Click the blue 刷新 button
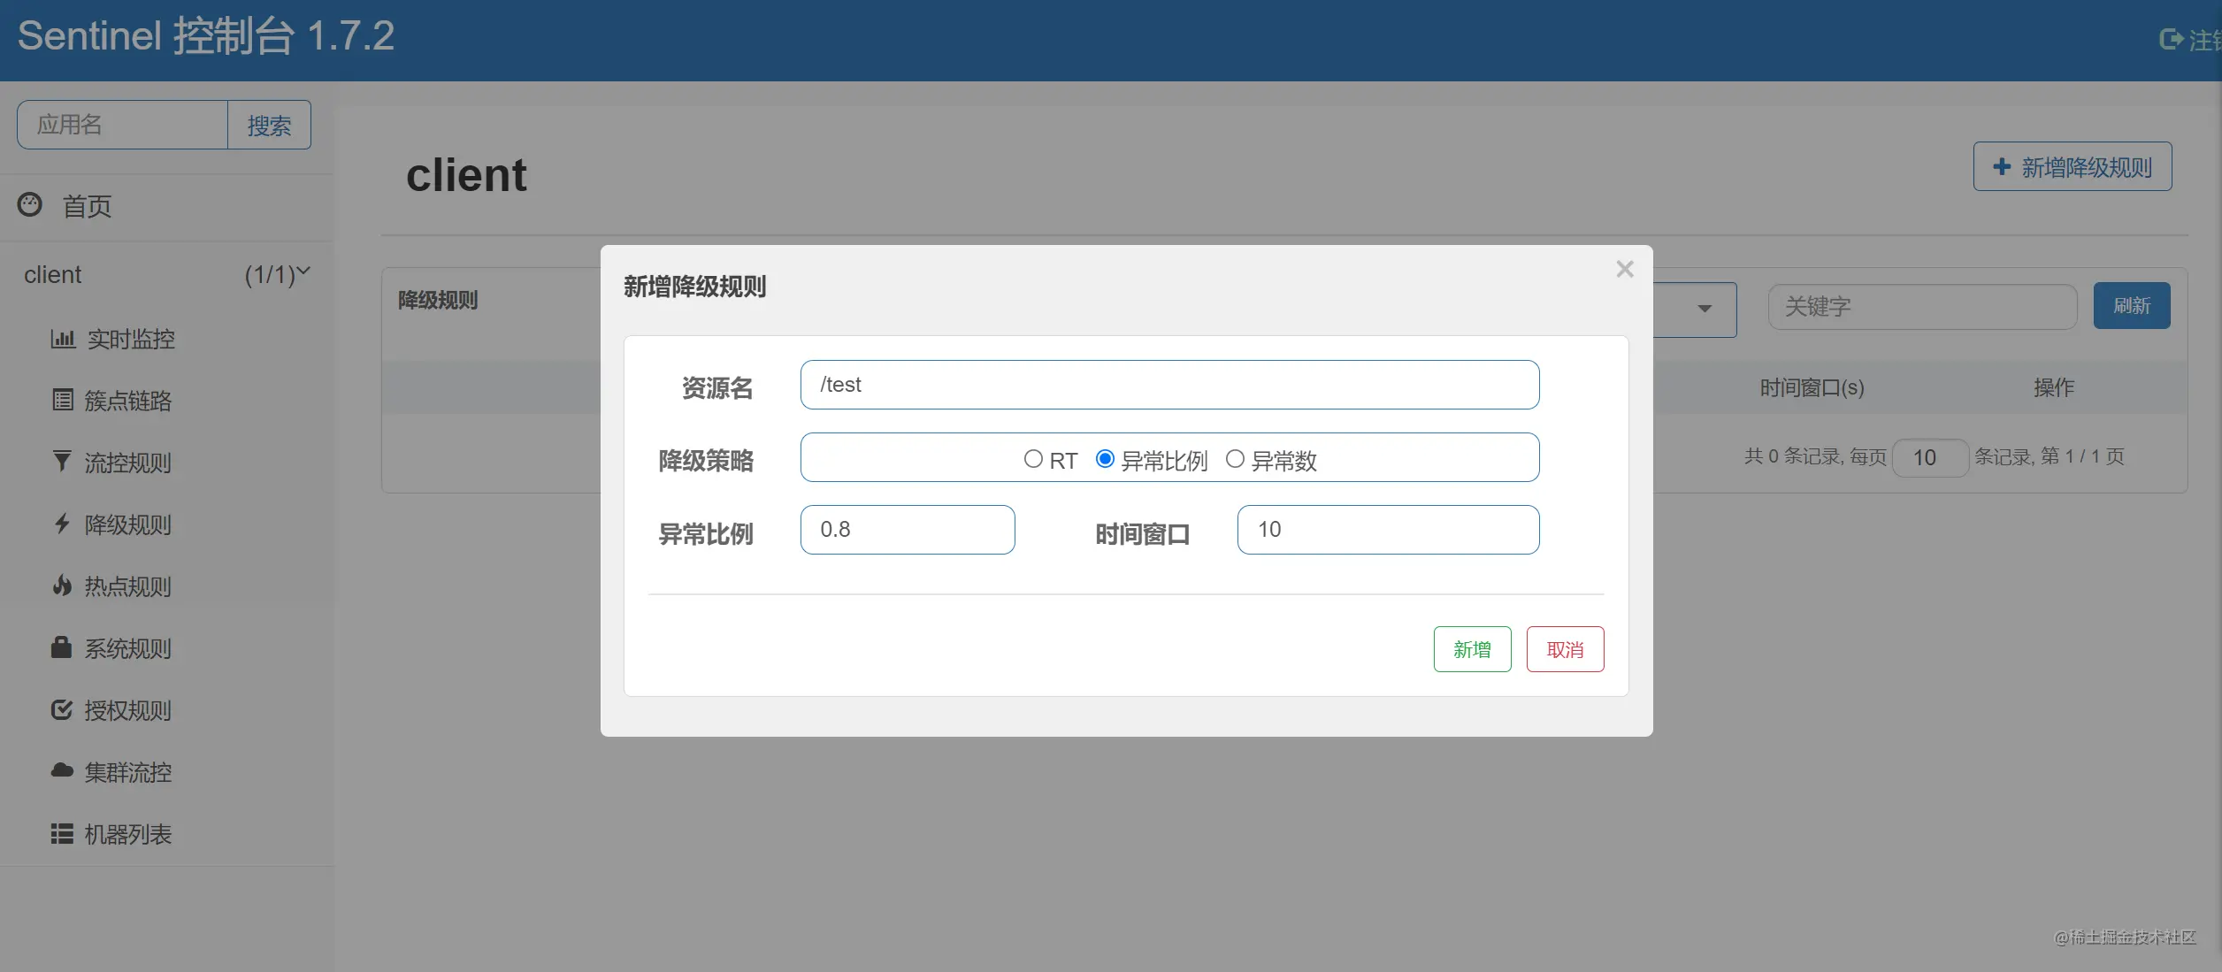Viewport: 2222px width, 972px height. click(2132, 306)
